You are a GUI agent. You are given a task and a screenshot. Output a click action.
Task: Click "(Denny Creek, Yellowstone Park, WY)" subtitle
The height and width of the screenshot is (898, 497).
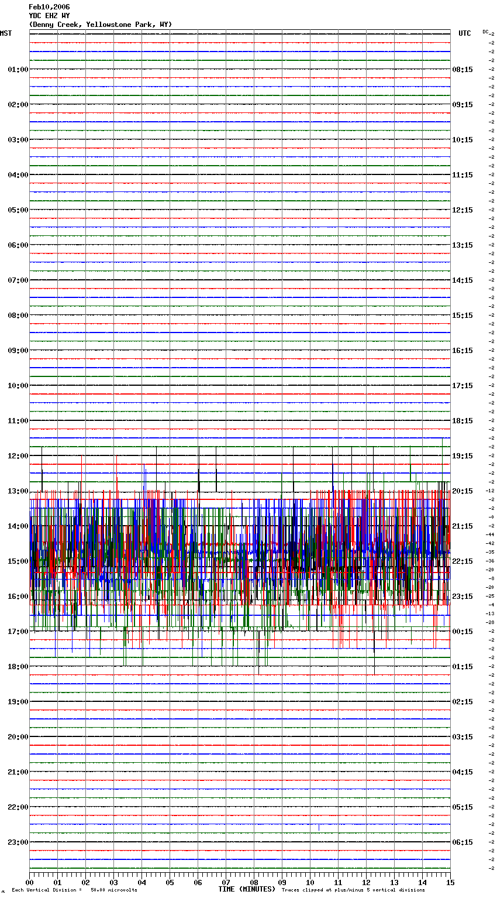coord(101,25)
